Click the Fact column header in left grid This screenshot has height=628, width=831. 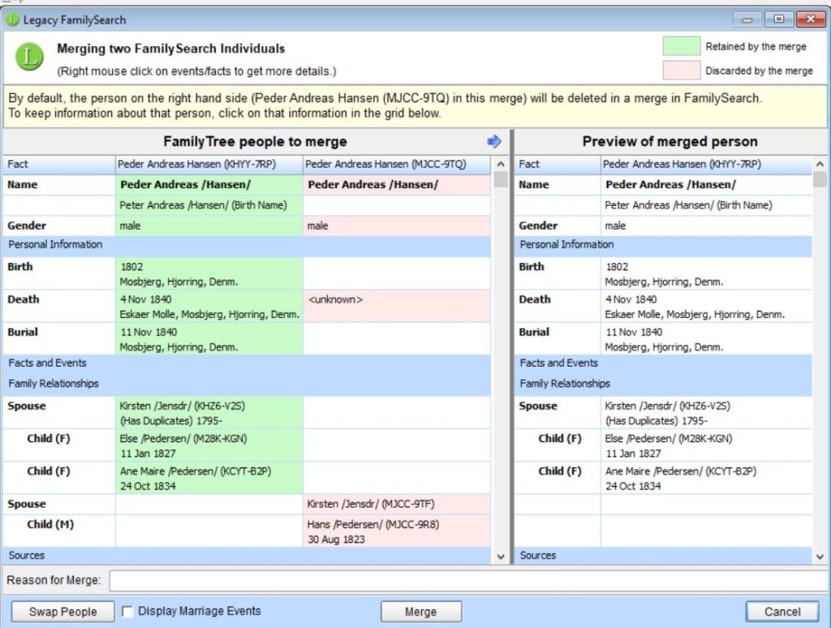coord(58,164)
